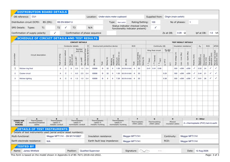Uncheck the status indicator checked box

[155, 27]
